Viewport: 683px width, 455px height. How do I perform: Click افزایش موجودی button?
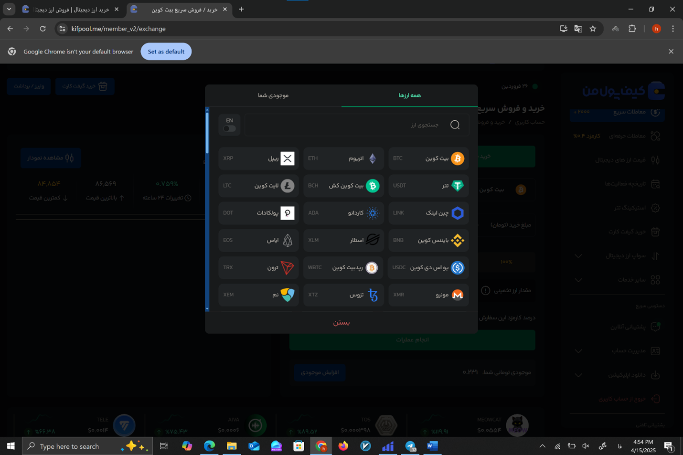(320, 372)
